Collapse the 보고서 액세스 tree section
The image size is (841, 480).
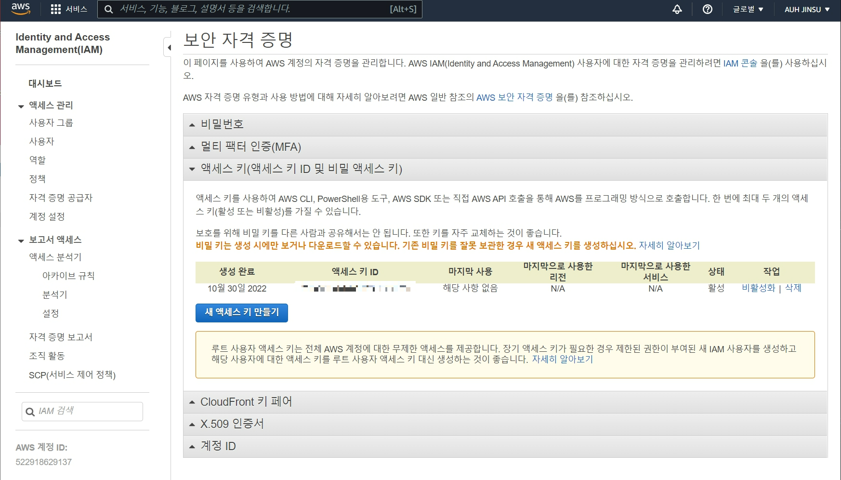(x=21, y=240)
